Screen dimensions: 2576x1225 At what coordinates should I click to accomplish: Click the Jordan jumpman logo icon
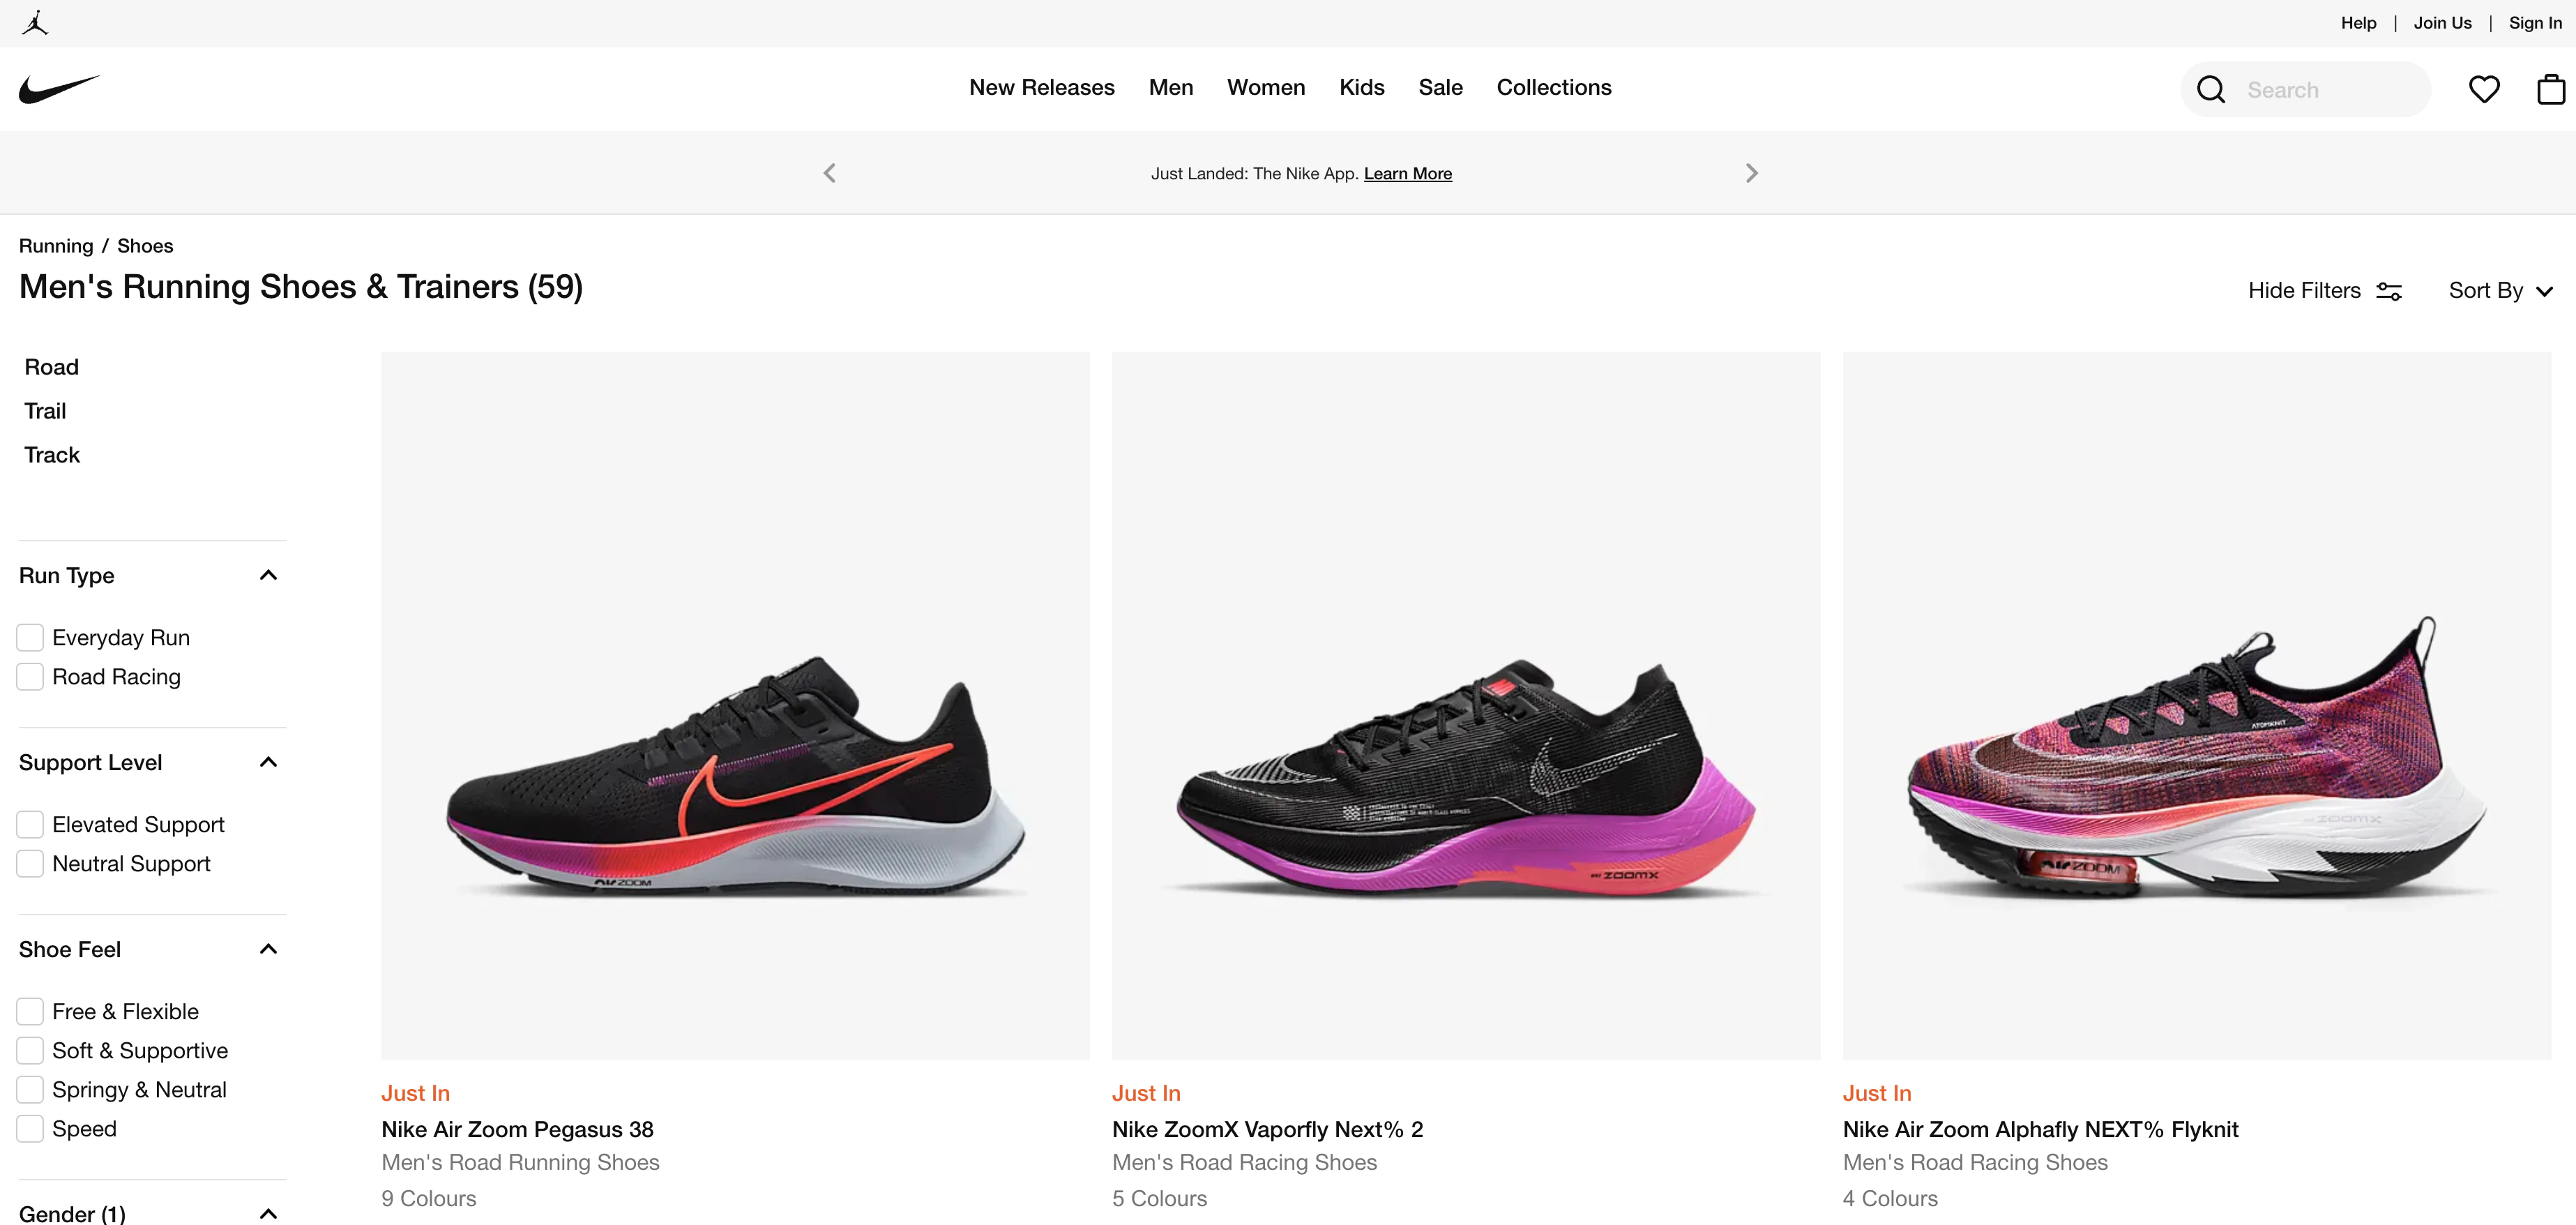(35, 23)
